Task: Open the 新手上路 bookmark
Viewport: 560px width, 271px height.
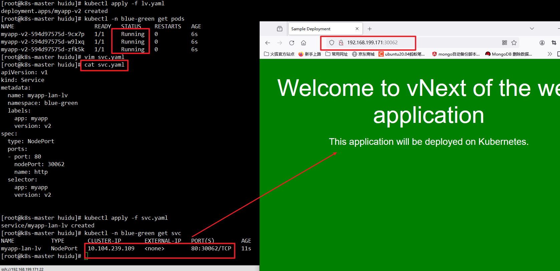Action: coord(310,54)
